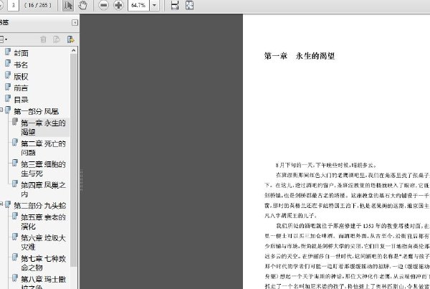The height and width of the screenshot is (289, 430).
Task: Delete selected bookmark with trash icon
Action: [x=43, y=39]
